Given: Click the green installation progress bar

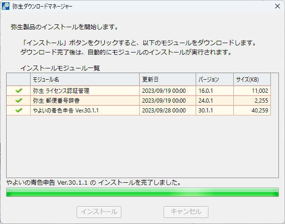Looking at the screenshot, I should click(142, 192).
